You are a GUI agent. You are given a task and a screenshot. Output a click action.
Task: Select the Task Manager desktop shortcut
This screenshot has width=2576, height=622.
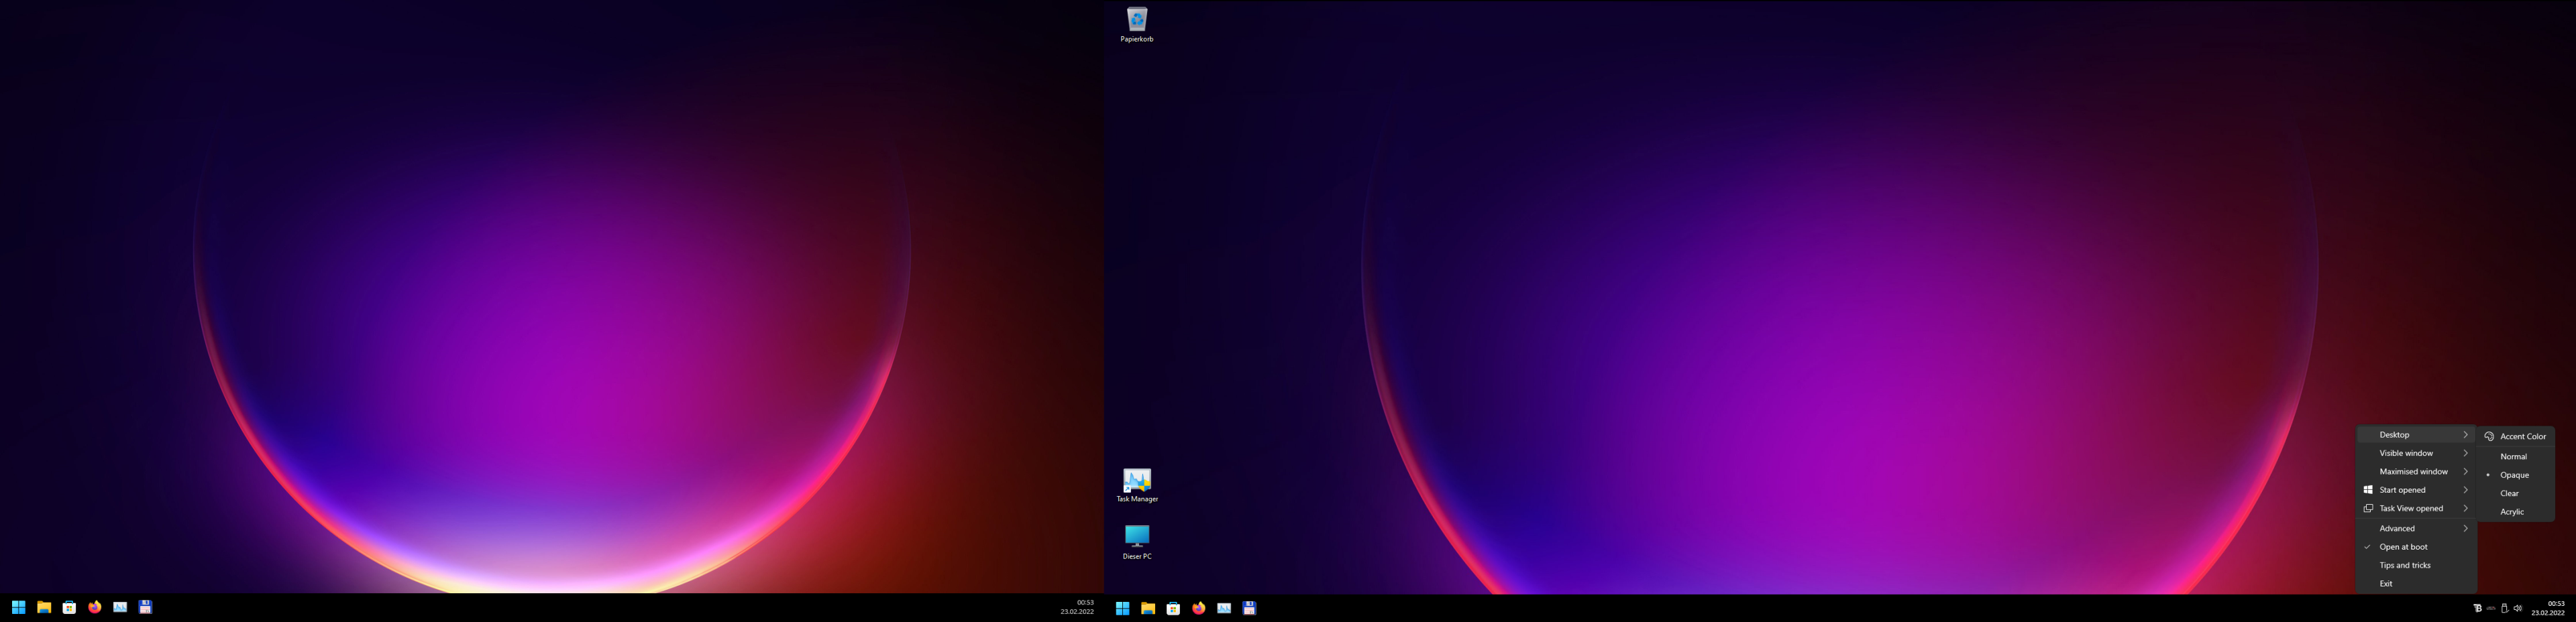pyautogui.click(x=1137, y=485)
